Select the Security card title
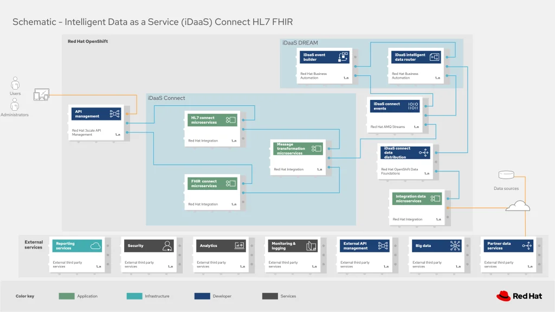Image resolution: width=555 pixels, height=312 pixels. (135, 246)
